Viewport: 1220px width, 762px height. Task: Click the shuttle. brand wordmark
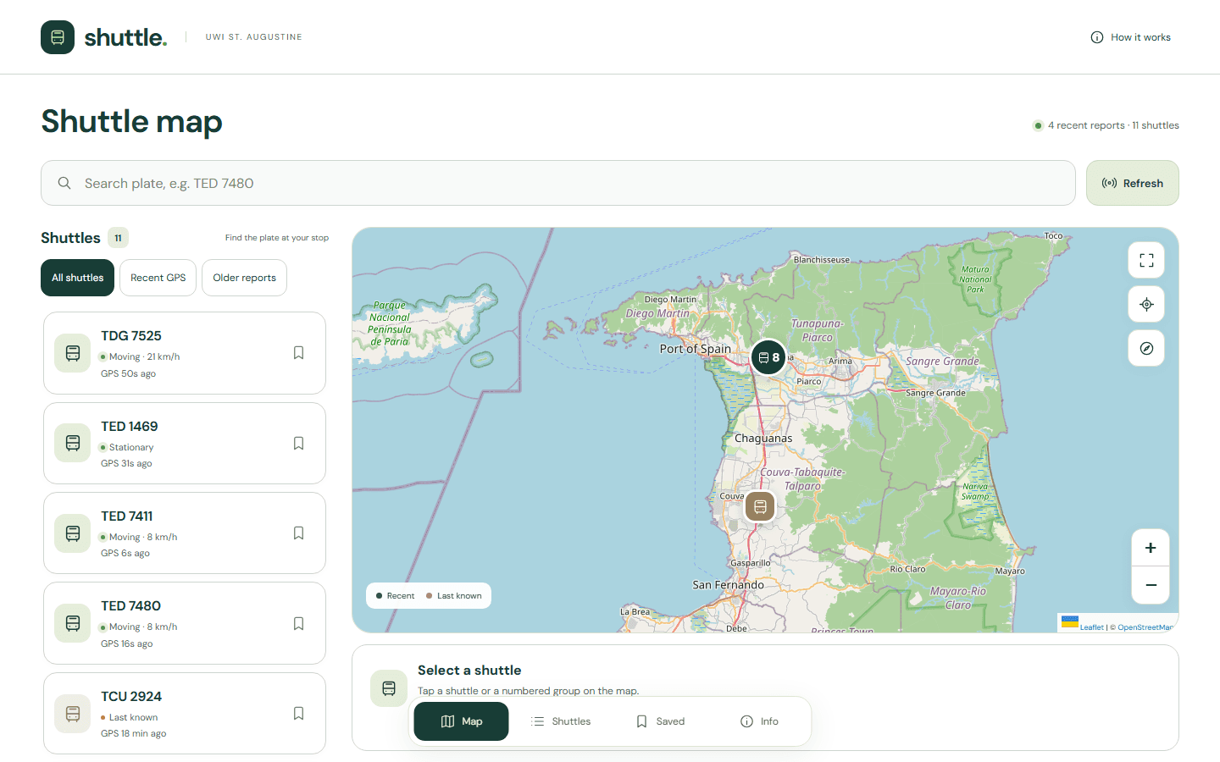[125, 37]
